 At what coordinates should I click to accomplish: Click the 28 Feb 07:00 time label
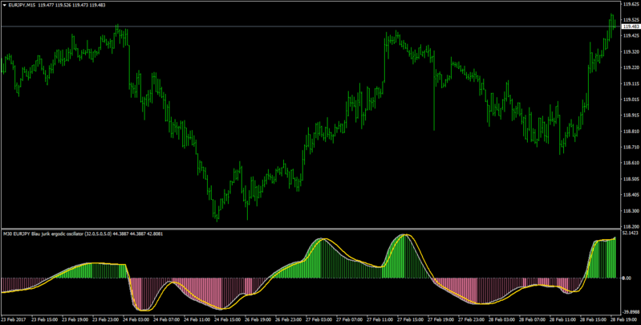(x=533, y=319)
